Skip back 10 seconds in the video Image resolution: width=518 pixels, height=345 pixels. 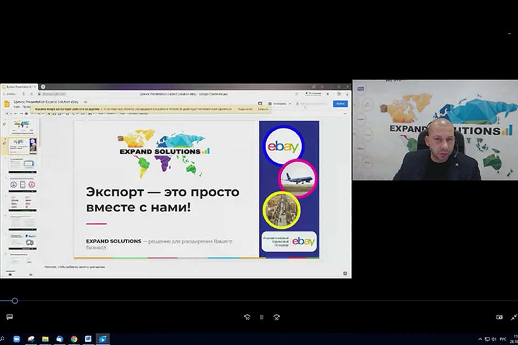(x=247, y=318)
